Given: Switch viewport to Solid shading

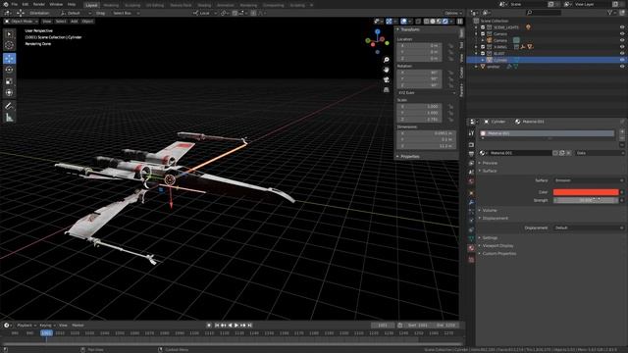Looking at the screenshot, I should (433, 22).
